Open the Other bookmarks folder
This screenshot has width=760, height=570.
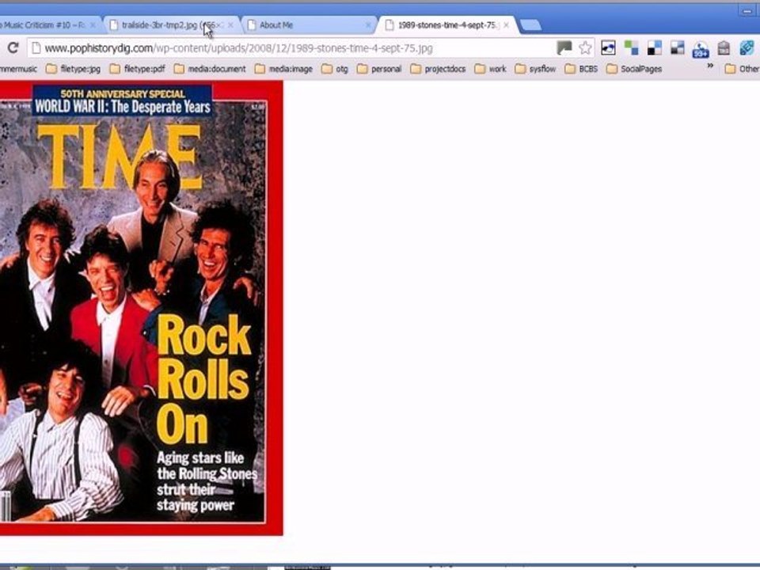pos(742,69)
